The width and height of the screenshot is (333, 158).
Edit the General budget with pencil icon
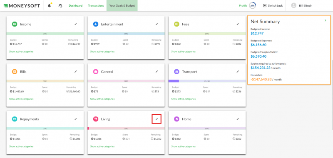pos(157,71)
